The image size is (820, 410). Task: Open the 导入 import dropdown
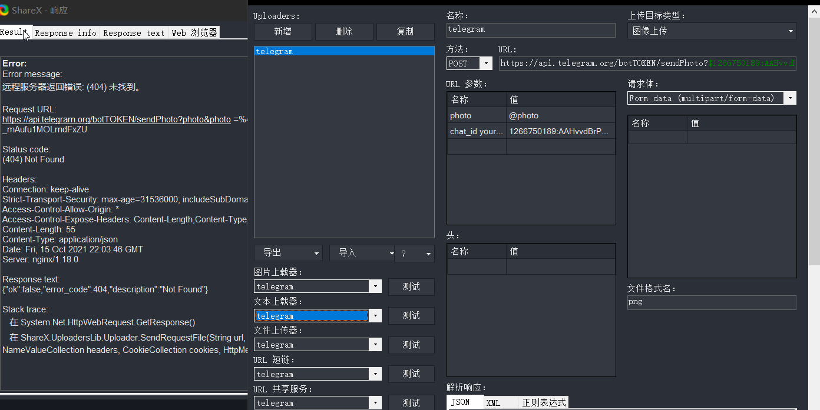362,253
